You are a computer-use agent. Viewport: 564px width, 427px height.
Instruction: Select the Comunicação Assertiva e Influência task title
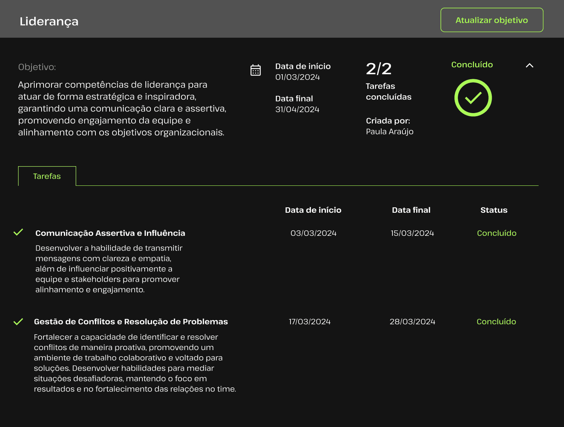click(110, 233)
